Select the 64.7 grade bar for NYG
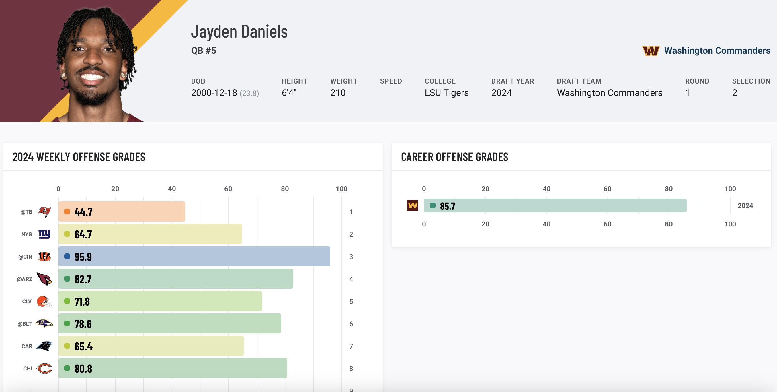Image resolution: width=777 pixels, height=392 pixels. 150,234
